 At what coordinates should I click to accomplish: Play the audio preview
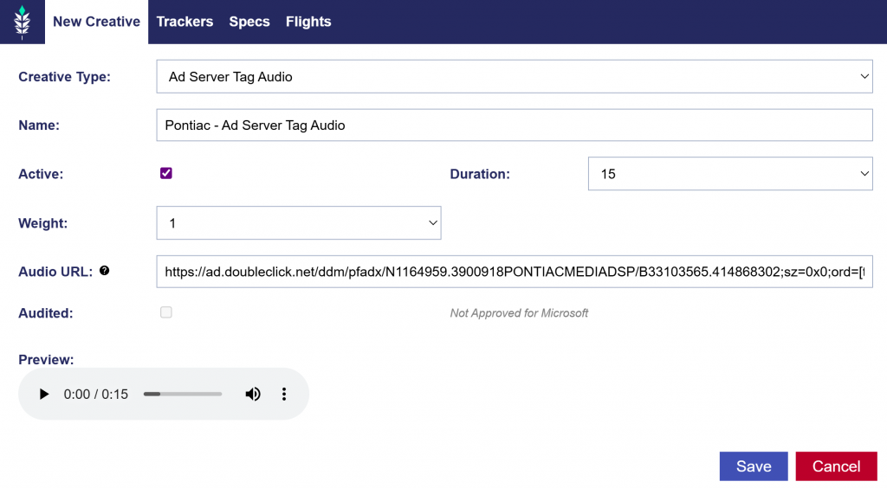(x=44, y=395)
